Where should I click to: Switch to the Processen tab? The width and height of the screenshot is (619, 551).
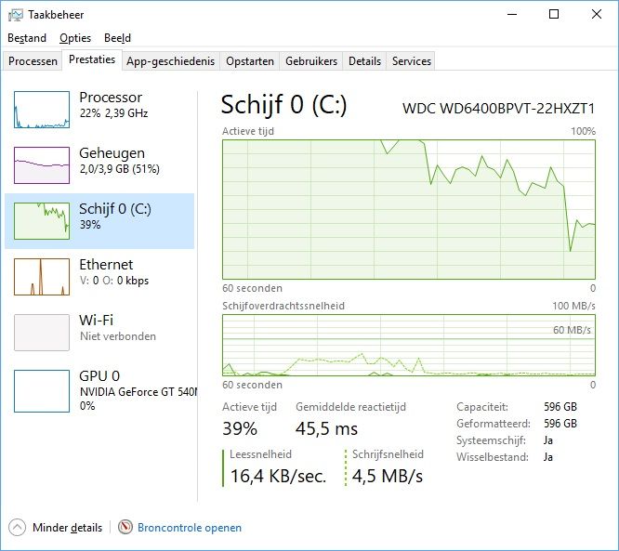tap(33, 61)
